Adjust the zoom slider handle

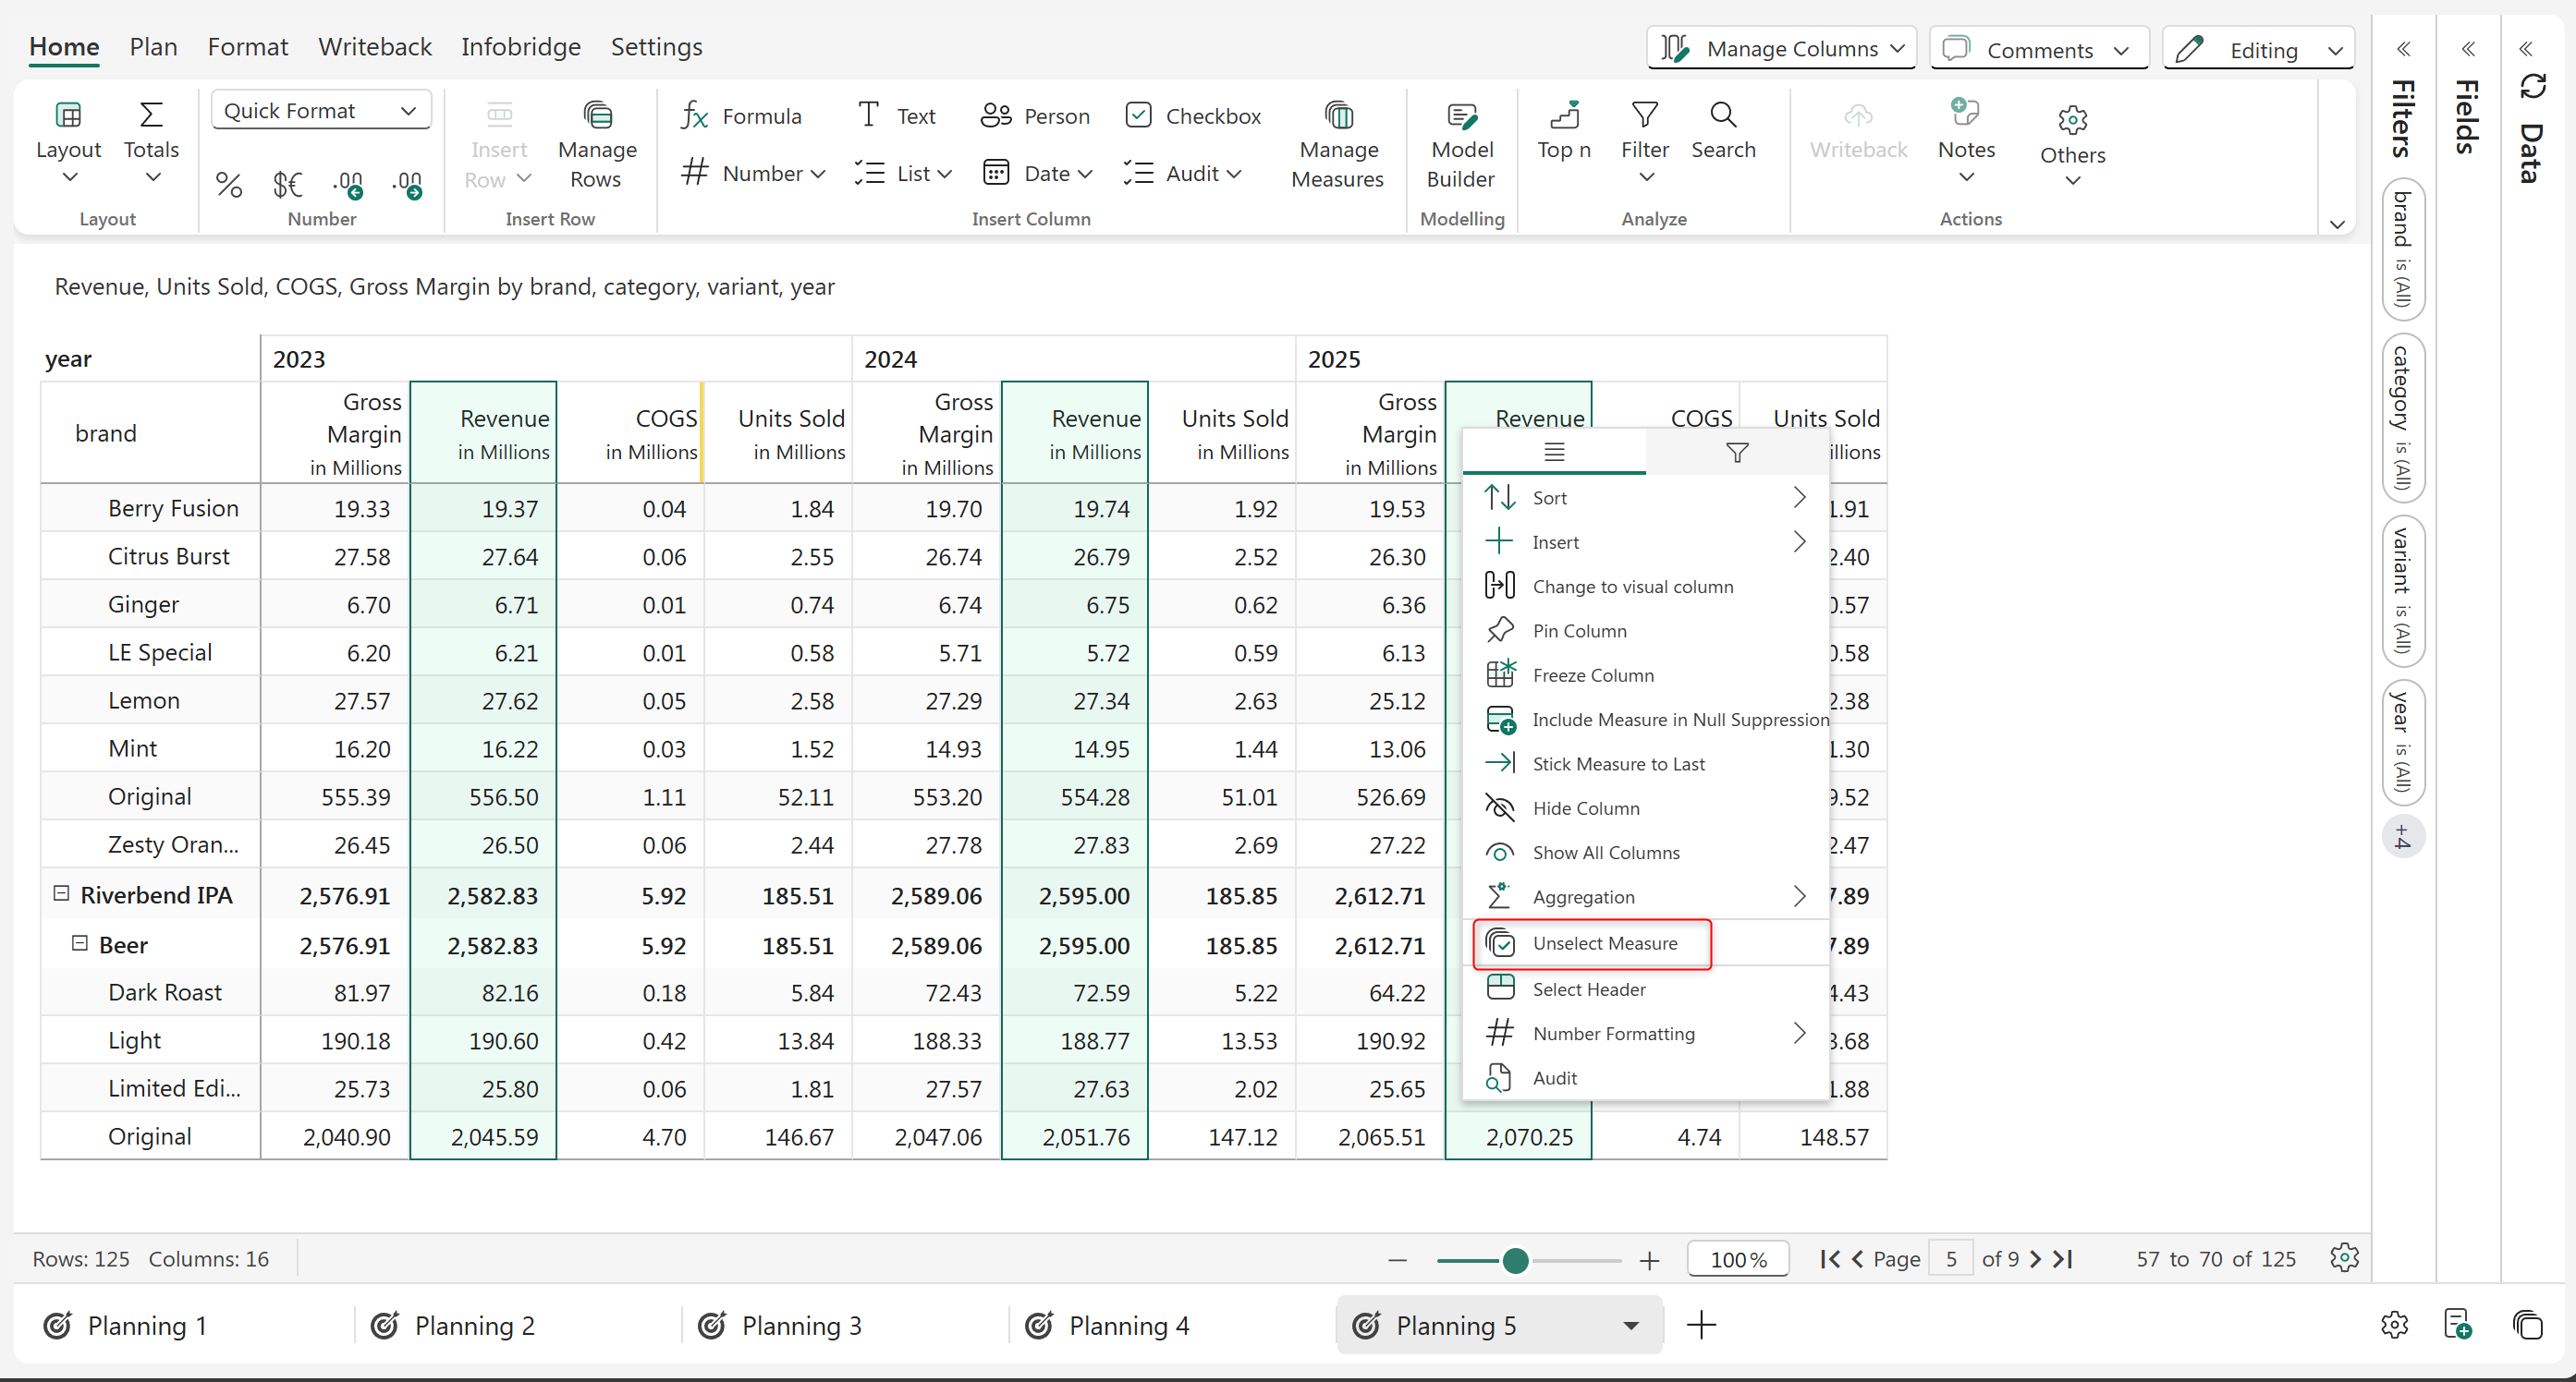tap(1515, 1260)
